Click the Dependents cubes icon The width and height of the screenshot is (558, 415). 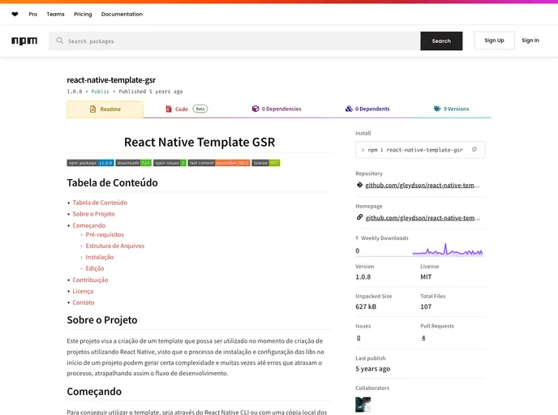coord(349,109)
